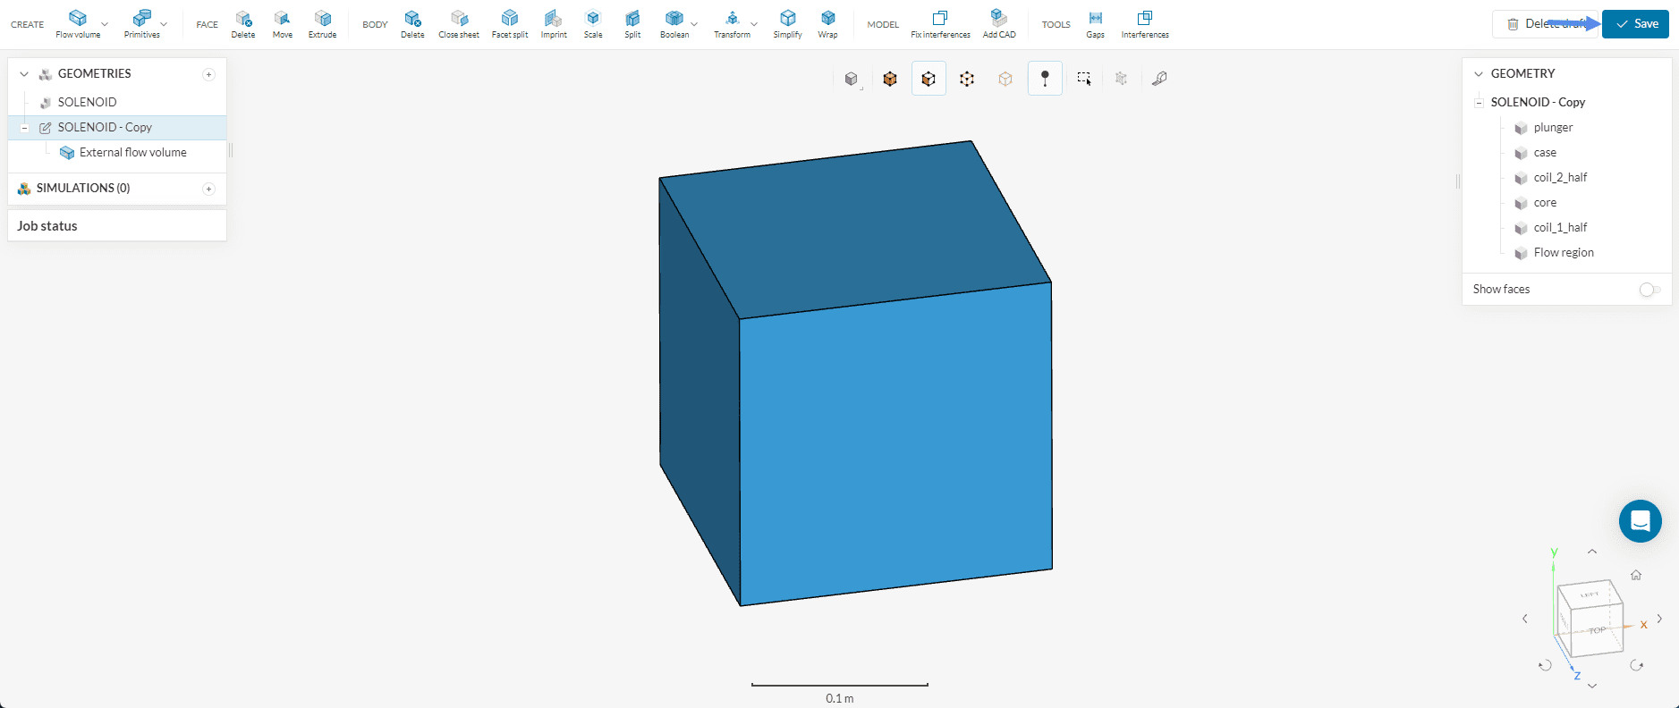Select the Simplify tool
This screenshot has height=708, width=1679.
pyautogui.click(x=787, y=23)
